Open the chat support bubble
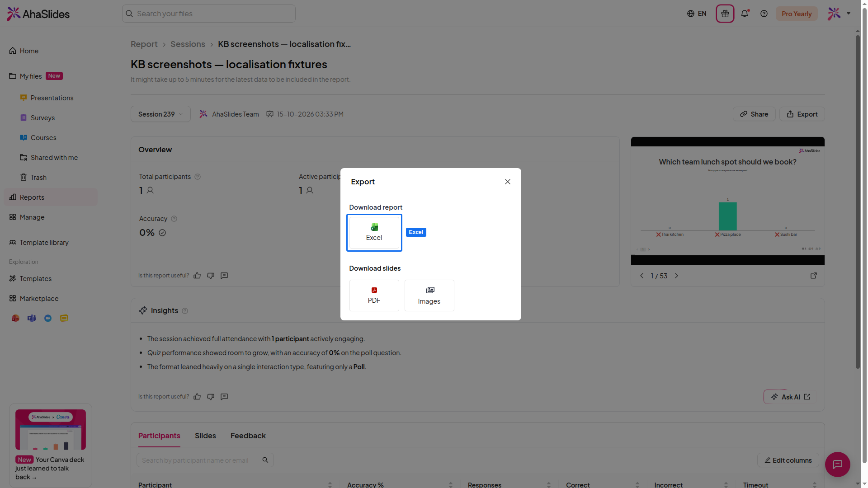868x488 pixels. coord(837,465)
